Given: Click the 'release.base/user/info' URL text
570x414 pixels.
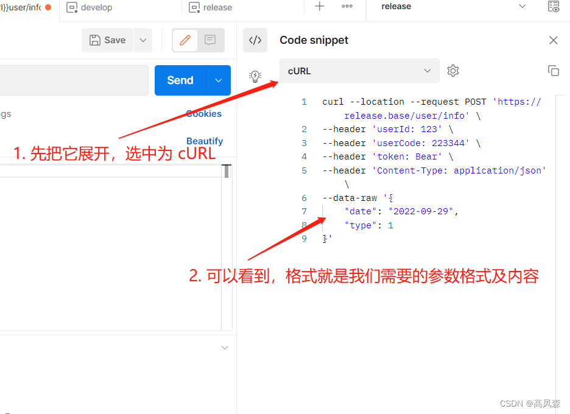Looking at the screenshot, I should click(407, 116).
